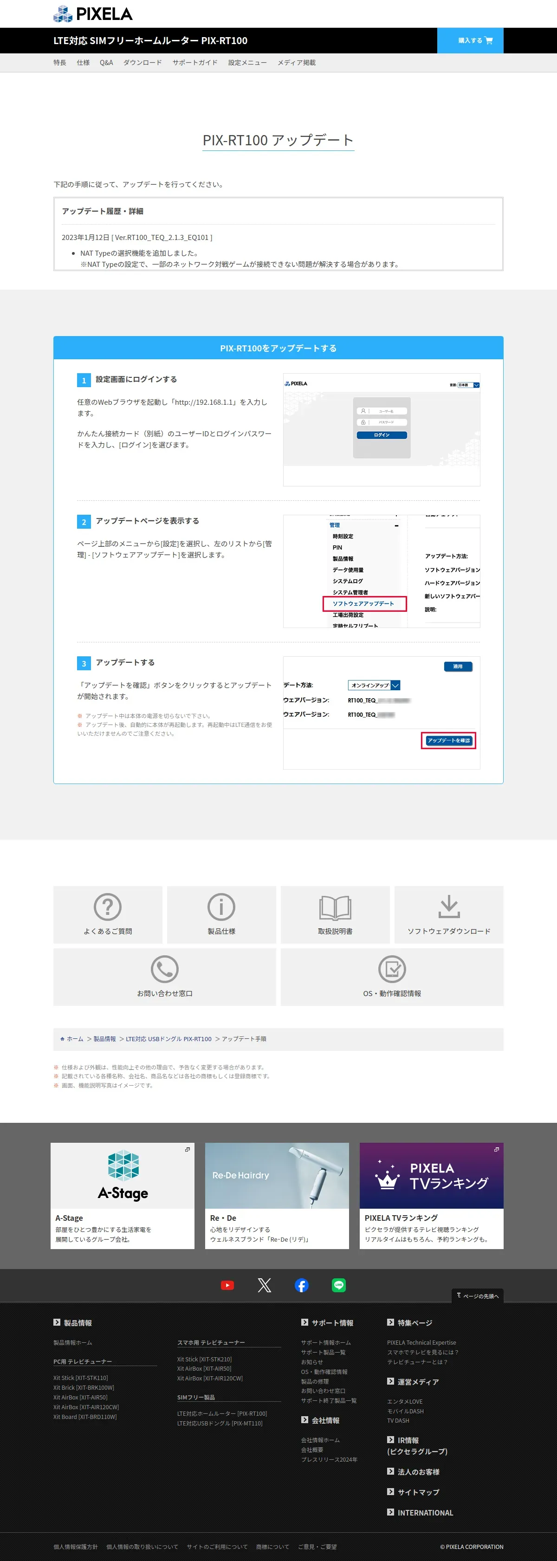The width and height of the screenshot is (557, 1561).
Task: Click the update confirmation screenshot
Action: (381, 712)
